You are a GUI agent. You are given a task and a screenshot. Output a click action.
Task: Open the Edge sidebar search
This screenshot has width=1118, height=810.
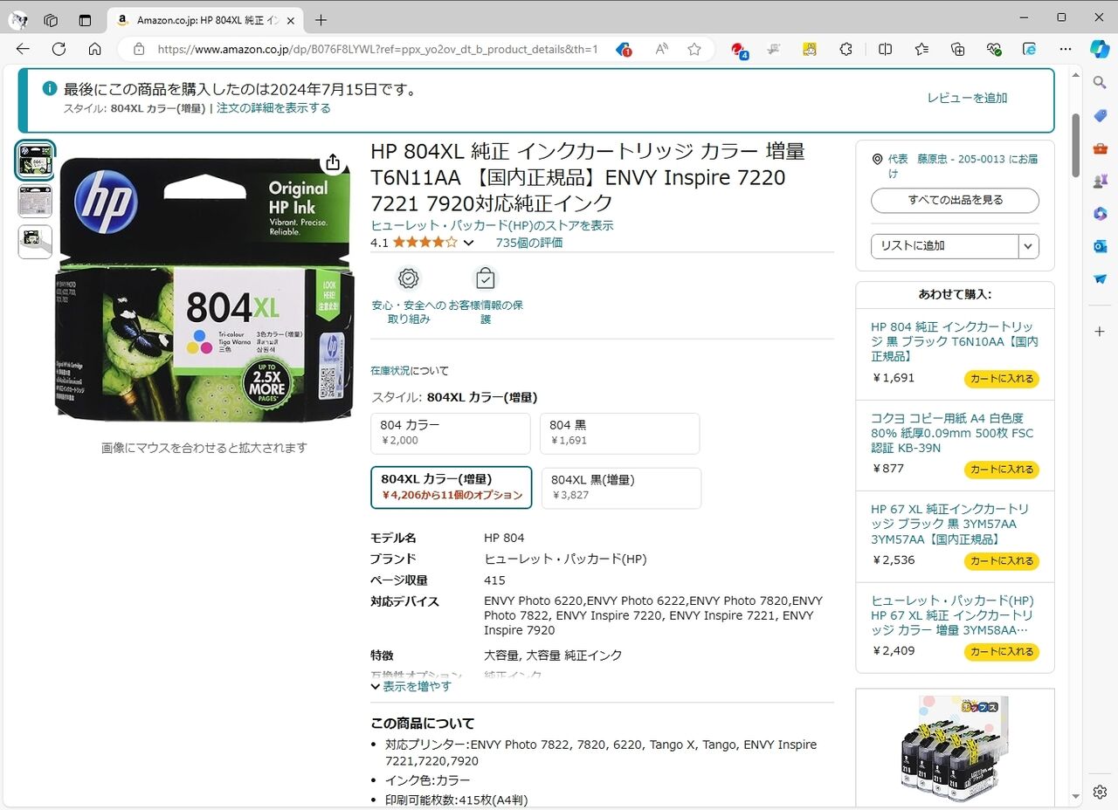click(1100, 83)
